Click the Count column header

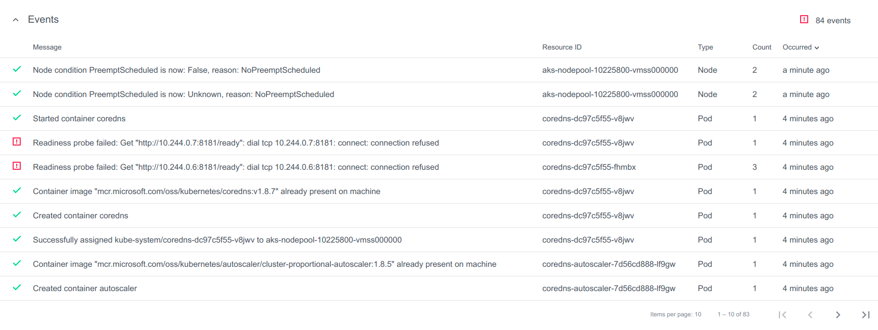pyautogui.click(x=761, y=48)
